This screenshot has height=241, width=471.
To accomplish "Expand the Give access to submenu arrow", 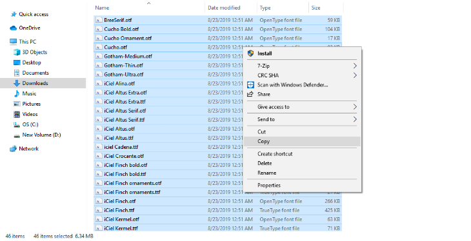I will pos(355,107).
